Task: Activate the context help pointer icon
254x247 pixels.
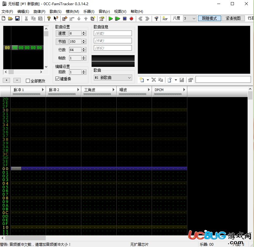Action: pyautogui.click(x=56, y=18)
